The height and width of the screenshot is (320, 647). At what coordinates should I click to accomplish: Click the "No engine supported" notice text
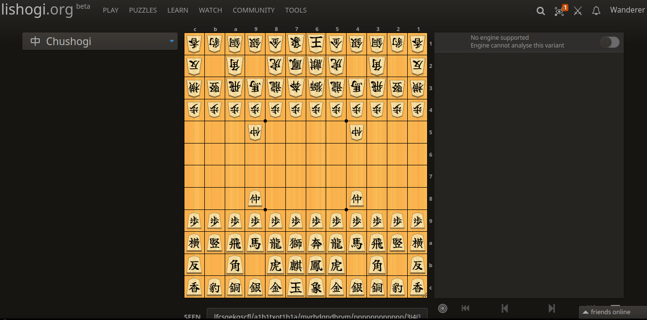pyautogui.click(x=499, y=38)
